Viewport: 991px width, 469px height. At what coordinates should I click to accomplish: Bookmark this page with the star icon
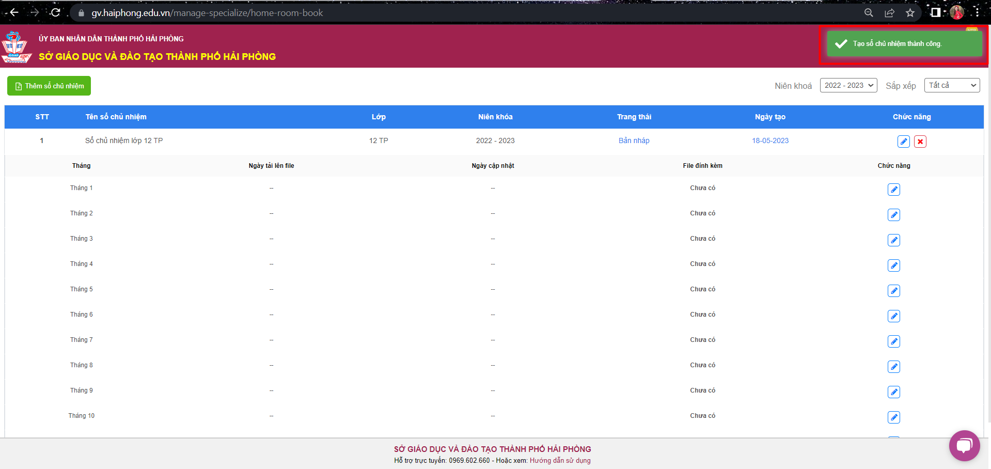(x=910, y=13)
